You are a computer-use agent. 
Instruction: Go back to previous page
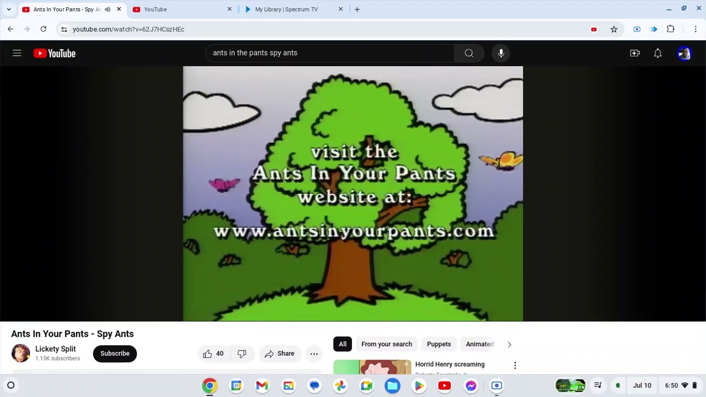coord(10,29)
